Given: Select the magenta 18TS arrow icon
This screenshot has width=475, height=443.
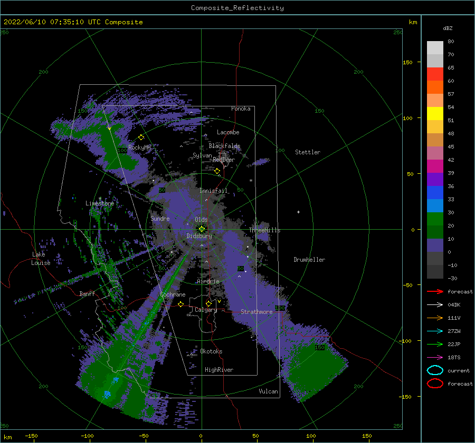Looking at the screenshot, I should [435, 358].
